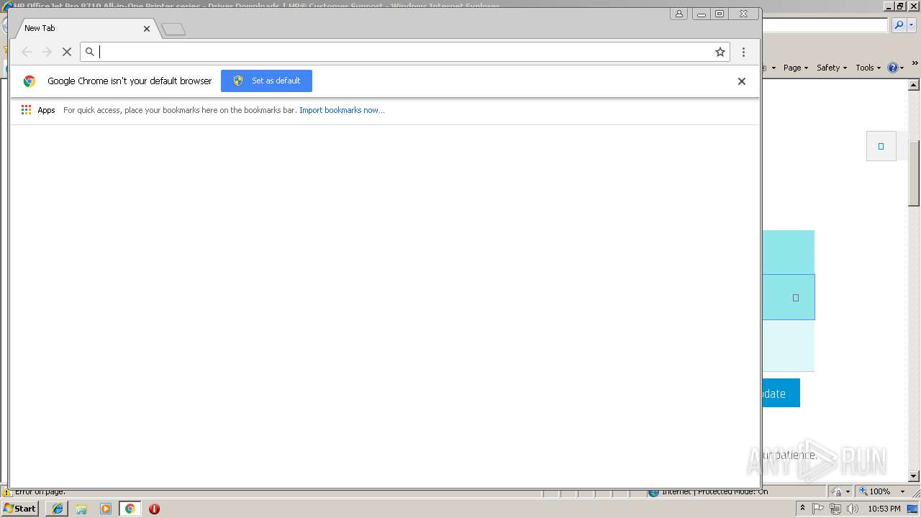Show hidden system tray icons
The image size is (921, 518).
[802, 508]
